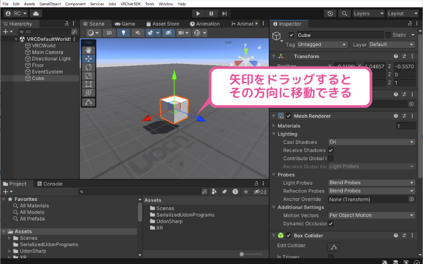Viewport: 423px width, 264px height.
Task: Open the Window menu
Action: pos(165,4)
